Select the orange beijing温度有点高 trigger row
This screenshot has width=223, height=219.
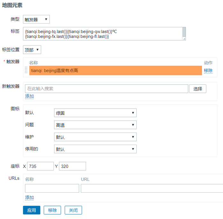click(x=115, y=71)
